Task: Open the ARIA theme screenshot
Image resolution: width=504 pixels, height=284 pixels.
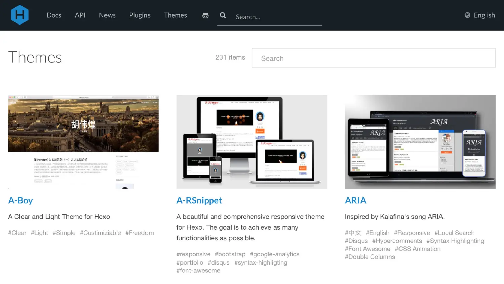Action: (420, 142)
